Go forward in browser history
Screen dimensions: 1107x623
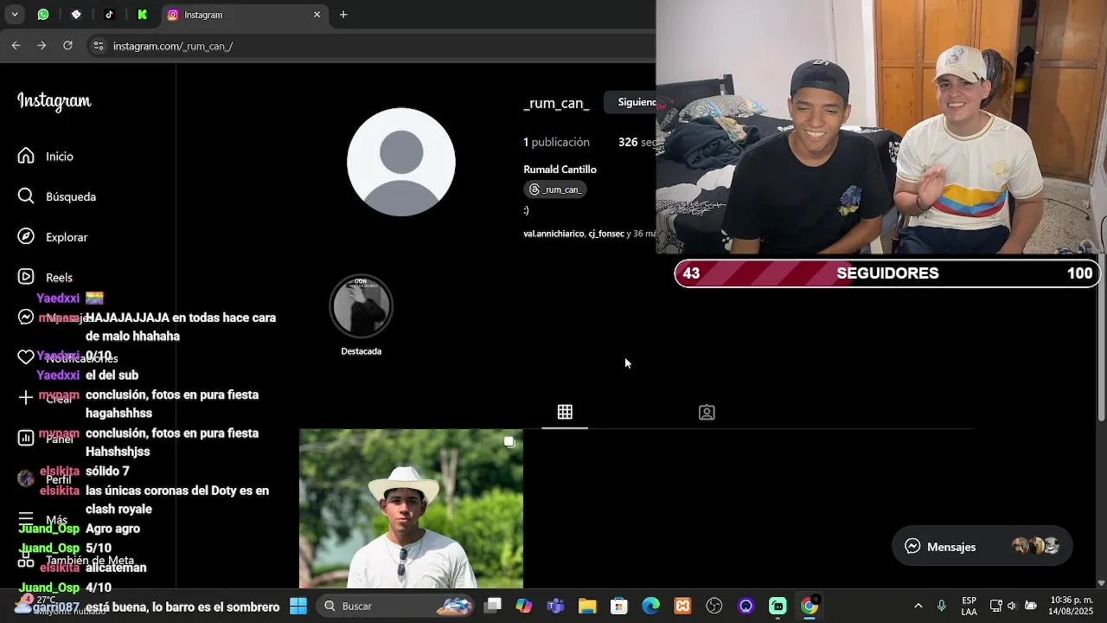point(42,46)
